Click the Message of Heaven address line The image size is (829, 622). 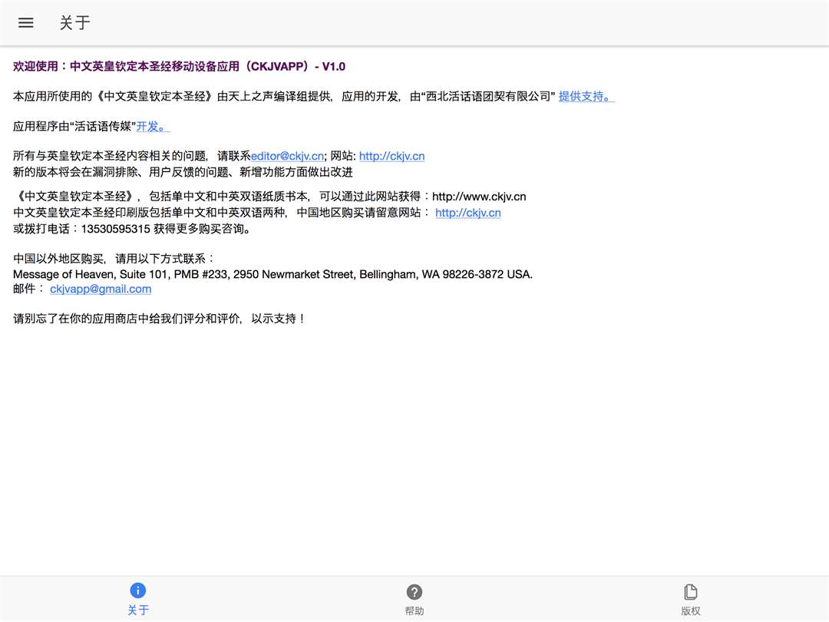pyautogui.click(x=272, y=274)
